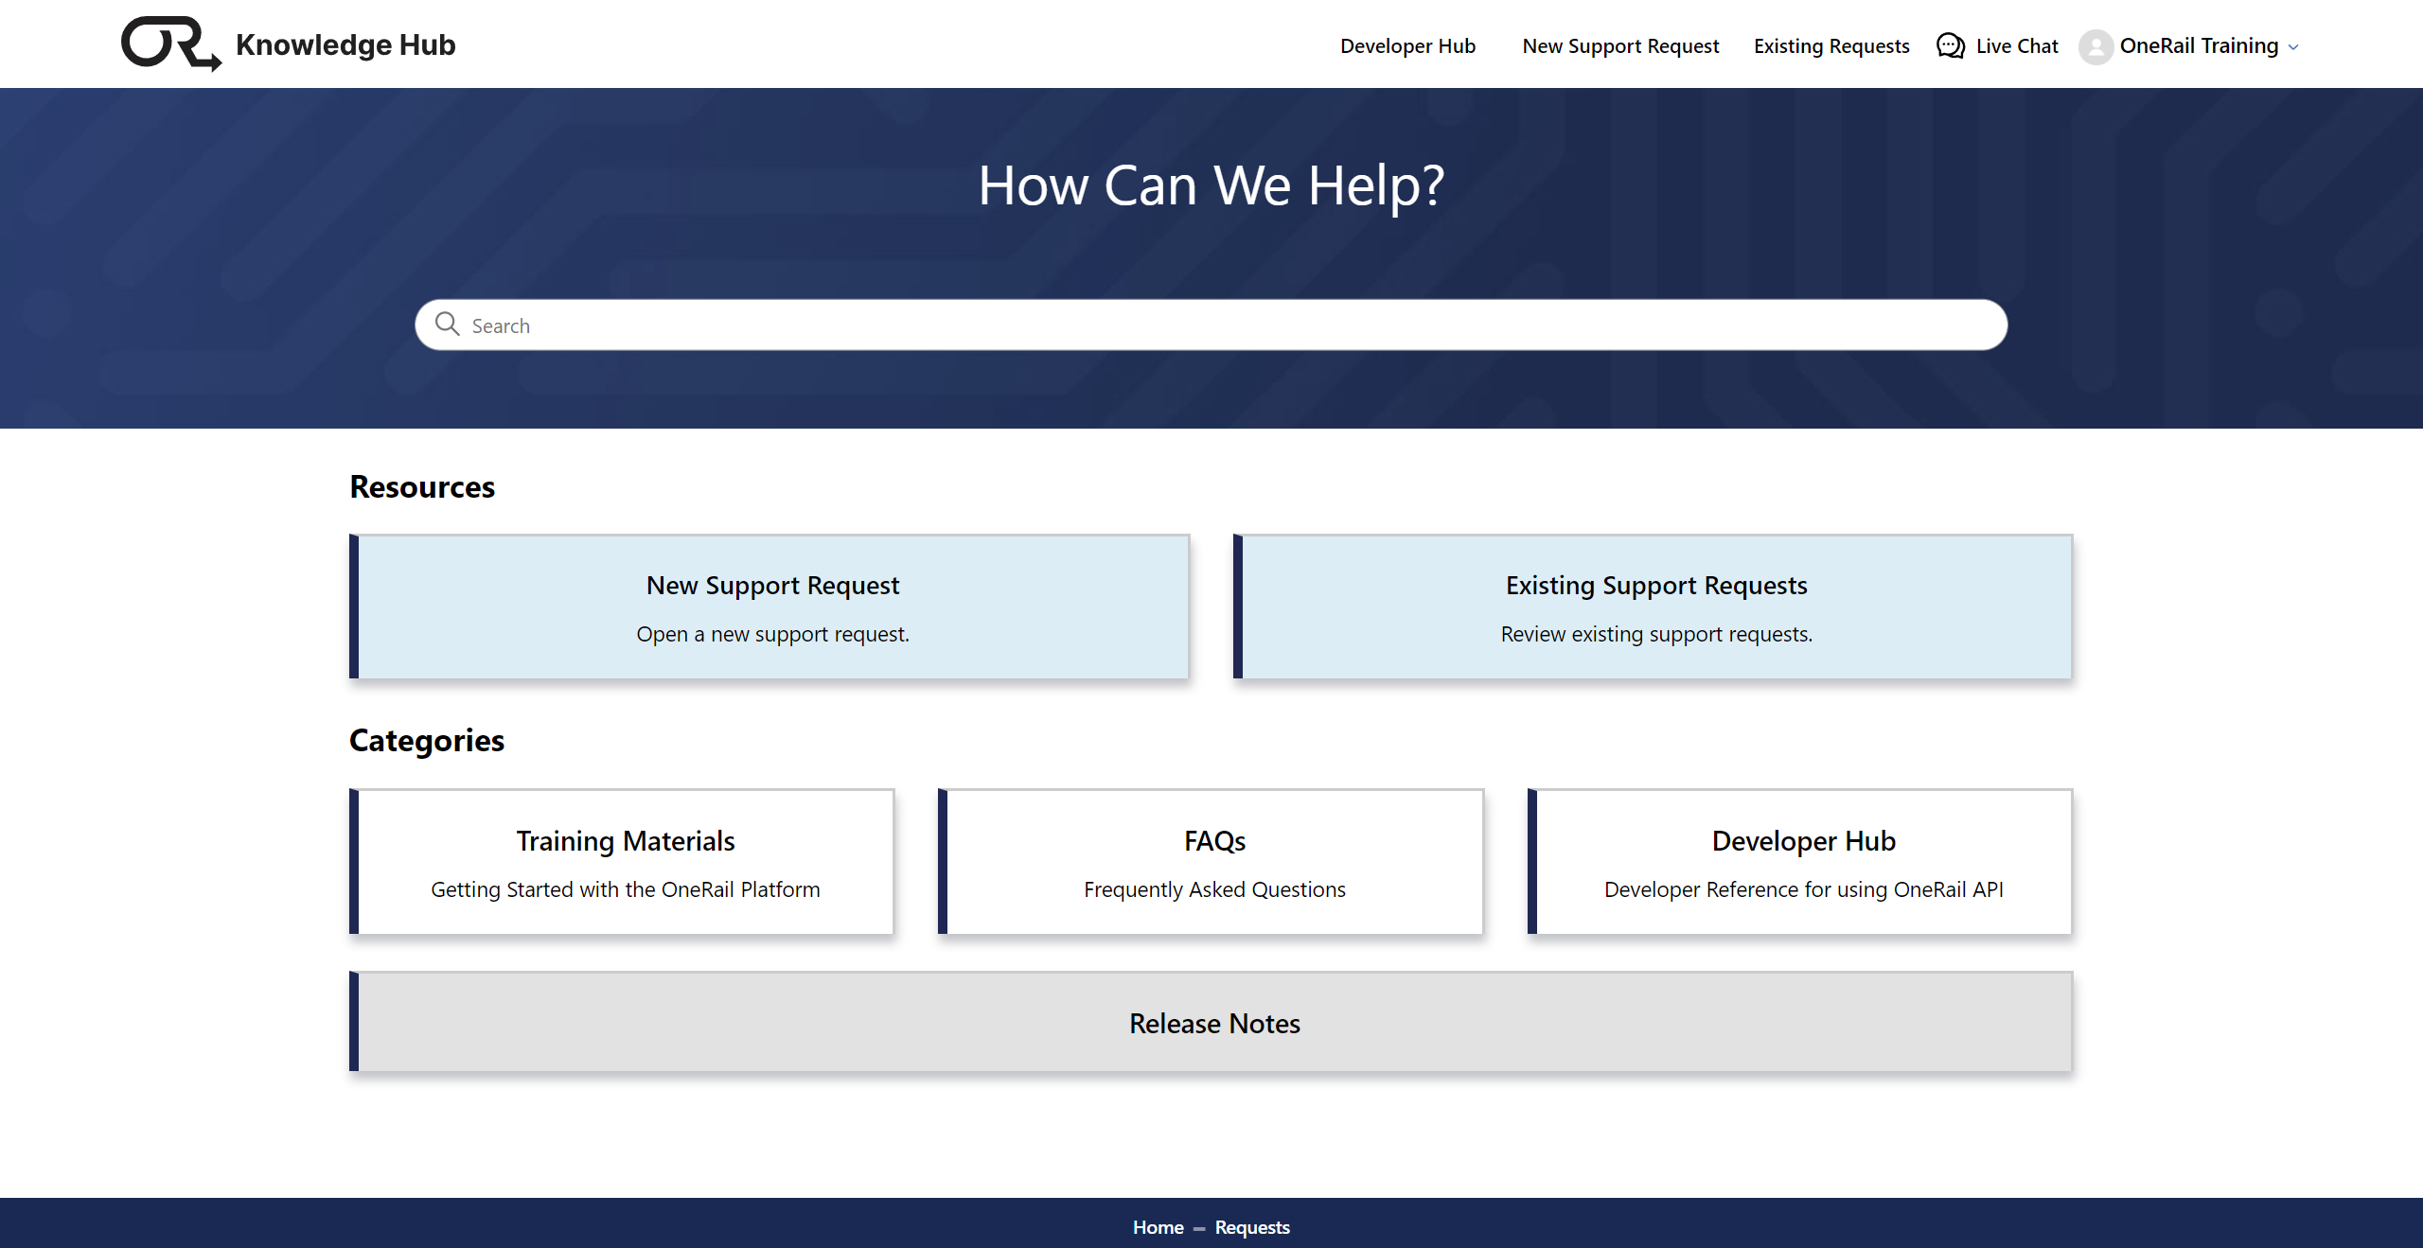This screenshot has height=1248, width=2423.
Task: Open the Release Notes category
Action: (x=1211, y=1022)
